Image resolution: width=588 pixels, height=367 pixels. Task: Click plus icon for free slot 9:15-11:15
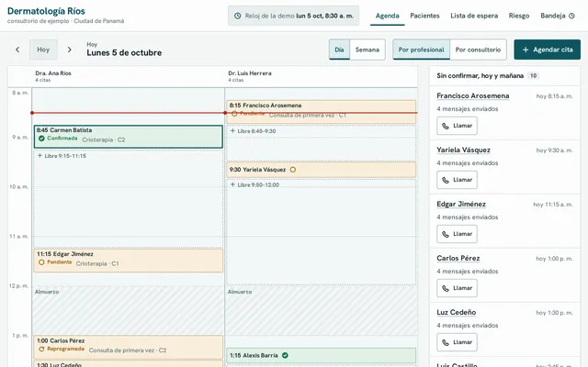(x=40, y=155)
